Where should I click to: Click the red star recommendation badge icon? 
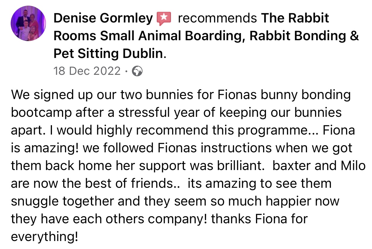tap(163, 19)
